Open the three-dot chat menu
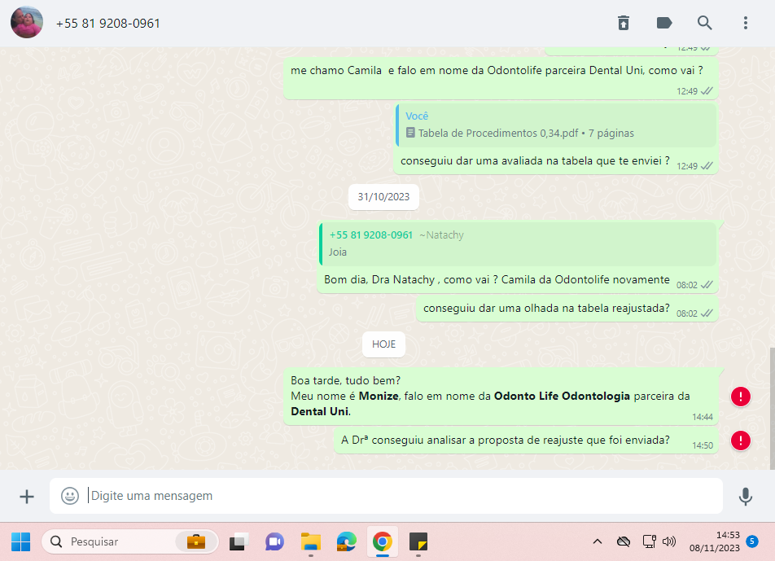 [x=746, y=23]
